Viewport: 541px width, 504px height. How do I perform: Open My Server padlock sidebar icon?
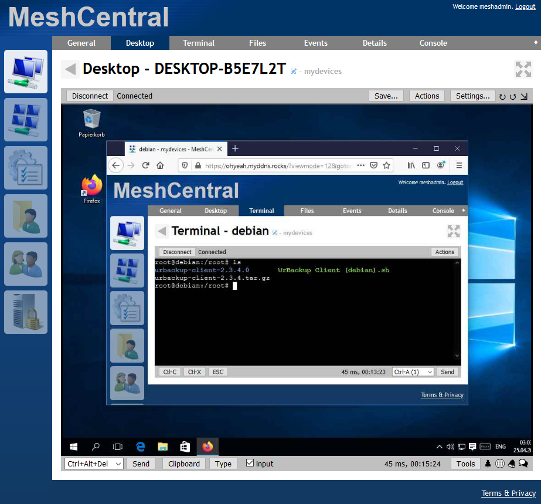coord(26,312)
